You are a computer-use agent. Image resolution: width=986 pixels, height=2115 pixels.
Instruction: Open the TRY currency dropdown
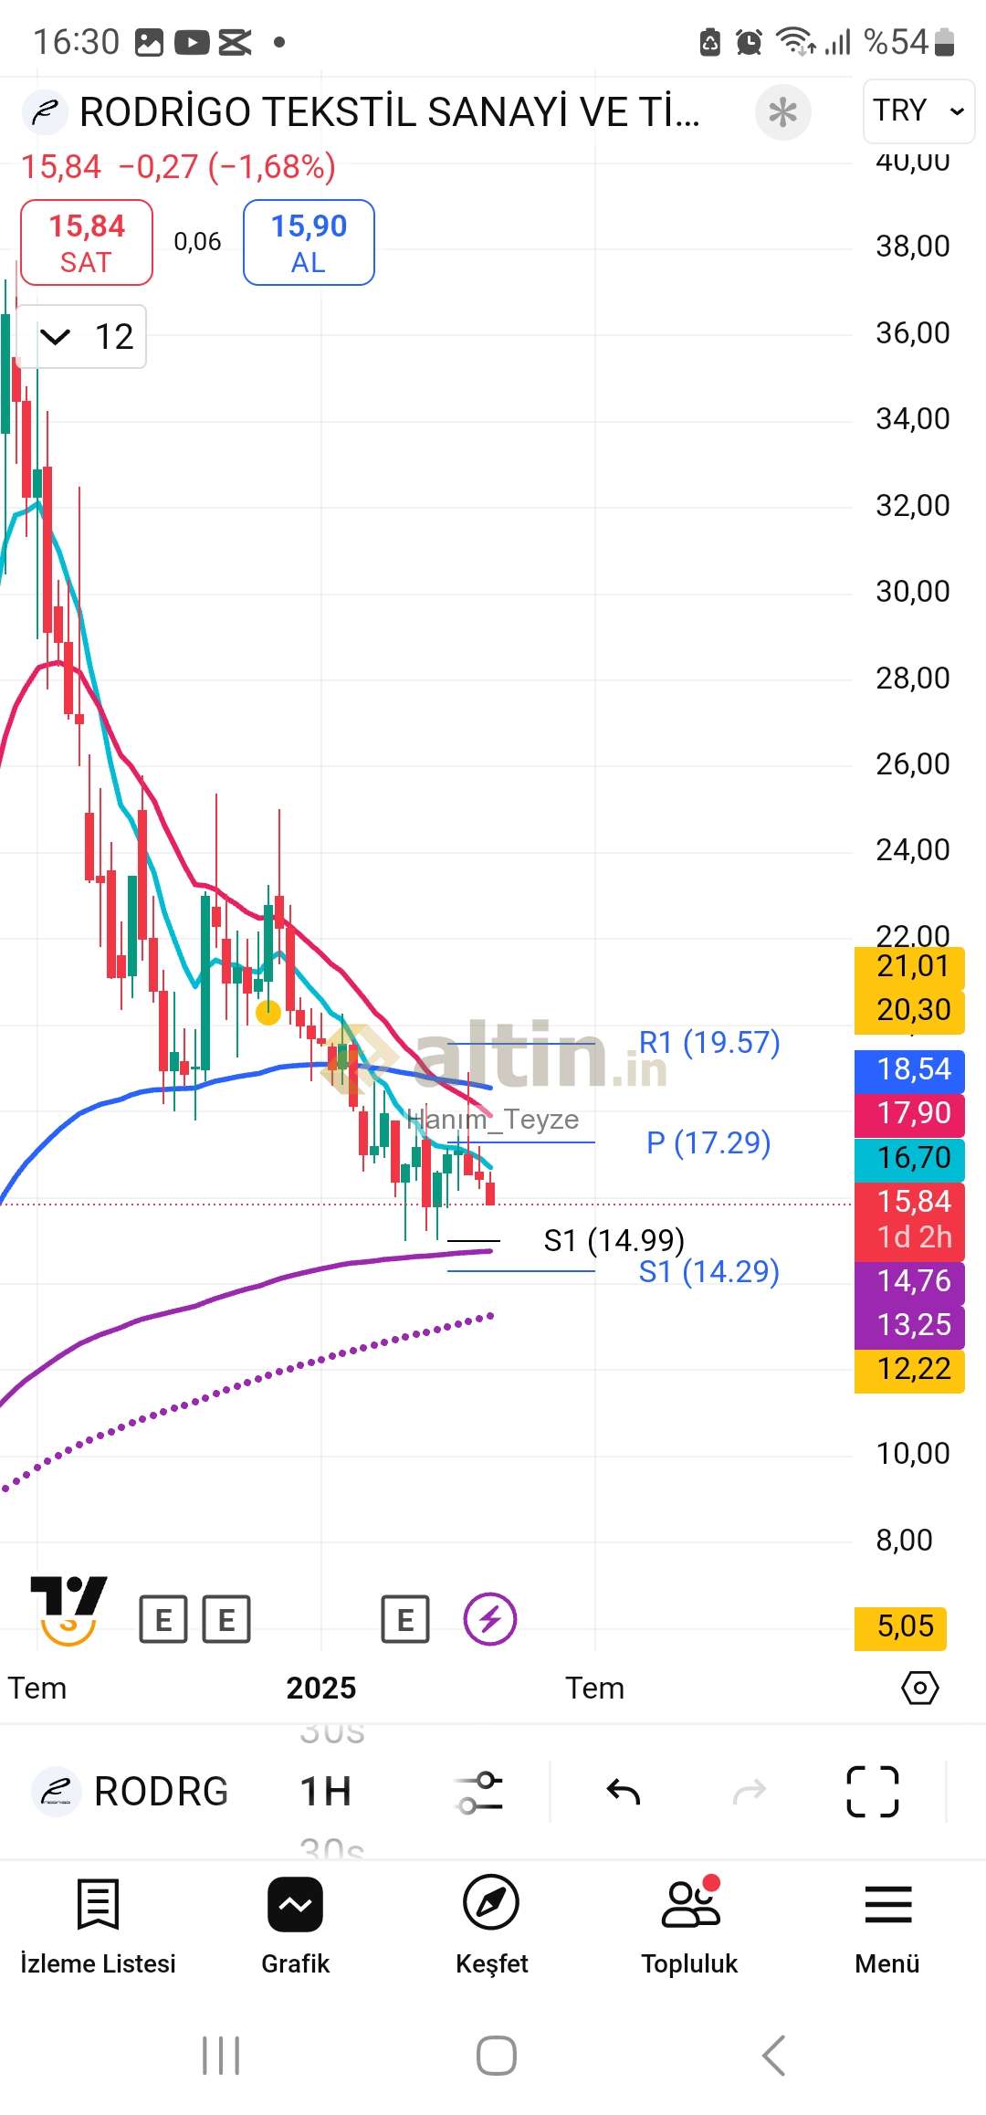(x=918, y=110)
